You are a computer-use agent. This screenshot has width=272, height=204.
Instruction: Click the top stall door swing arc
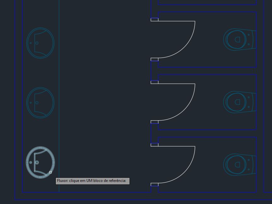coord(184,47)
